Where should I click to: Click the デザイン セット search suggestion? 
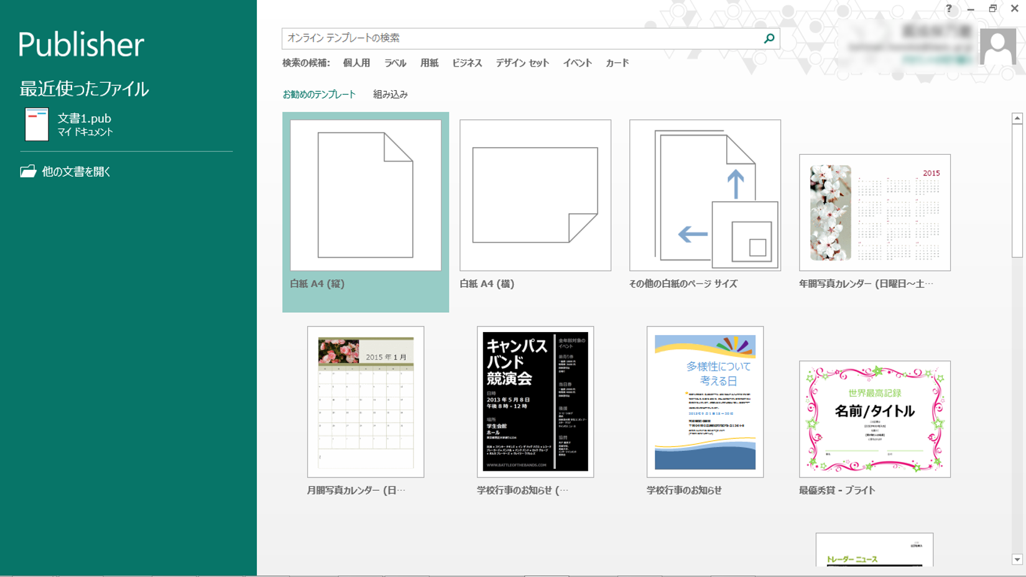(522, 63)
